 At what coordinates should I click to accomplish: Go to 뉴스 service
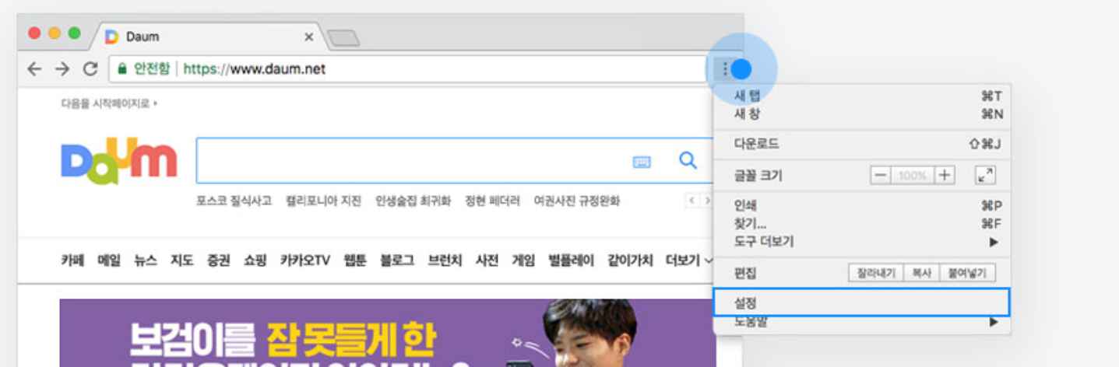coord(146,260)
